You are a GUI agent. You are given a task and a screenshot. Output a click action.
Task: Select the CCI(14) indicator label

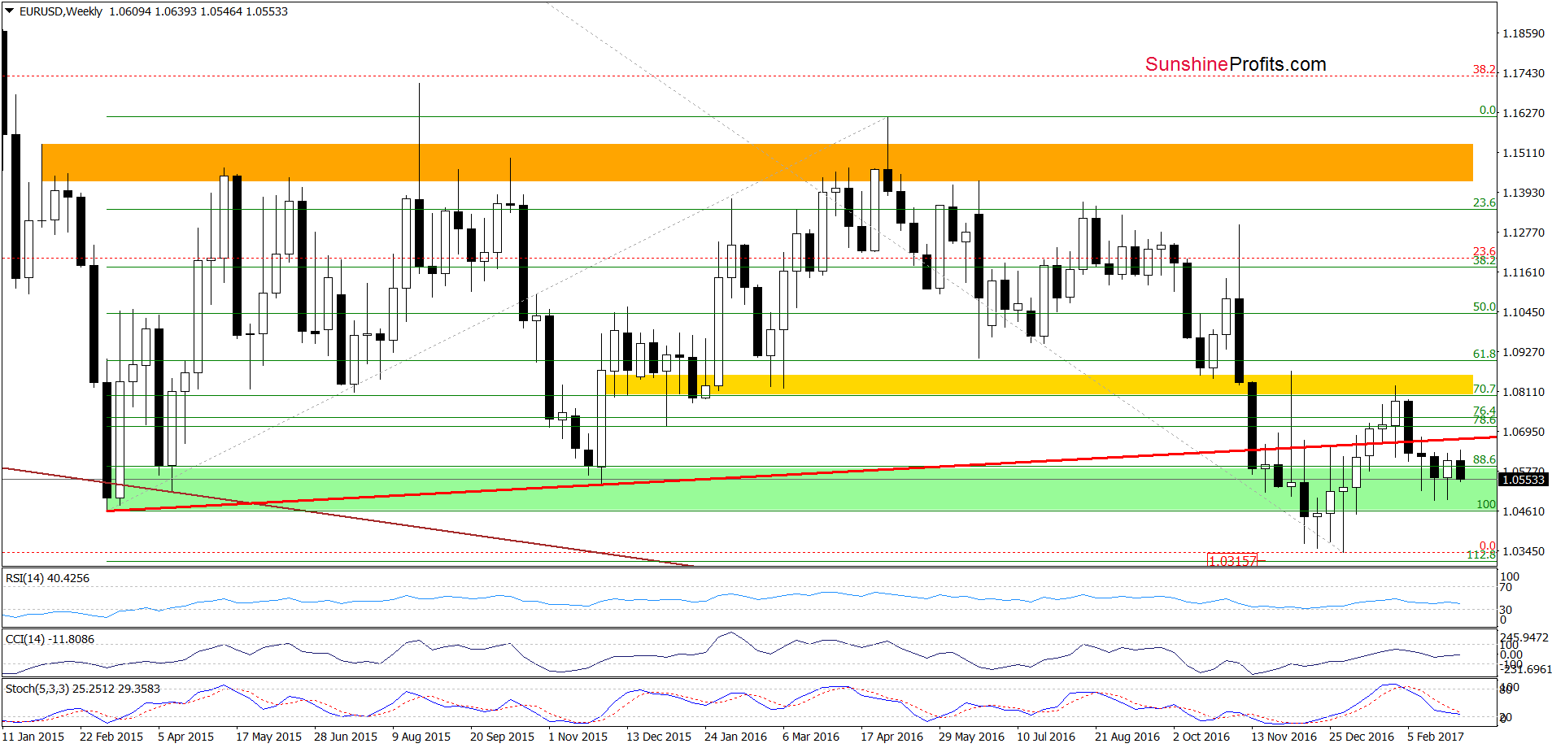click(50, 639)
